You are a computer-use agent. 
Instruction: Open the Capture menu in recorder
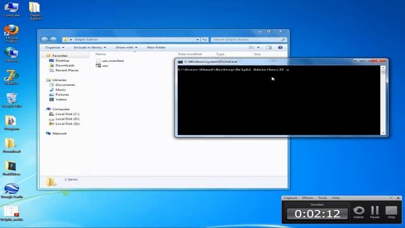290,198
